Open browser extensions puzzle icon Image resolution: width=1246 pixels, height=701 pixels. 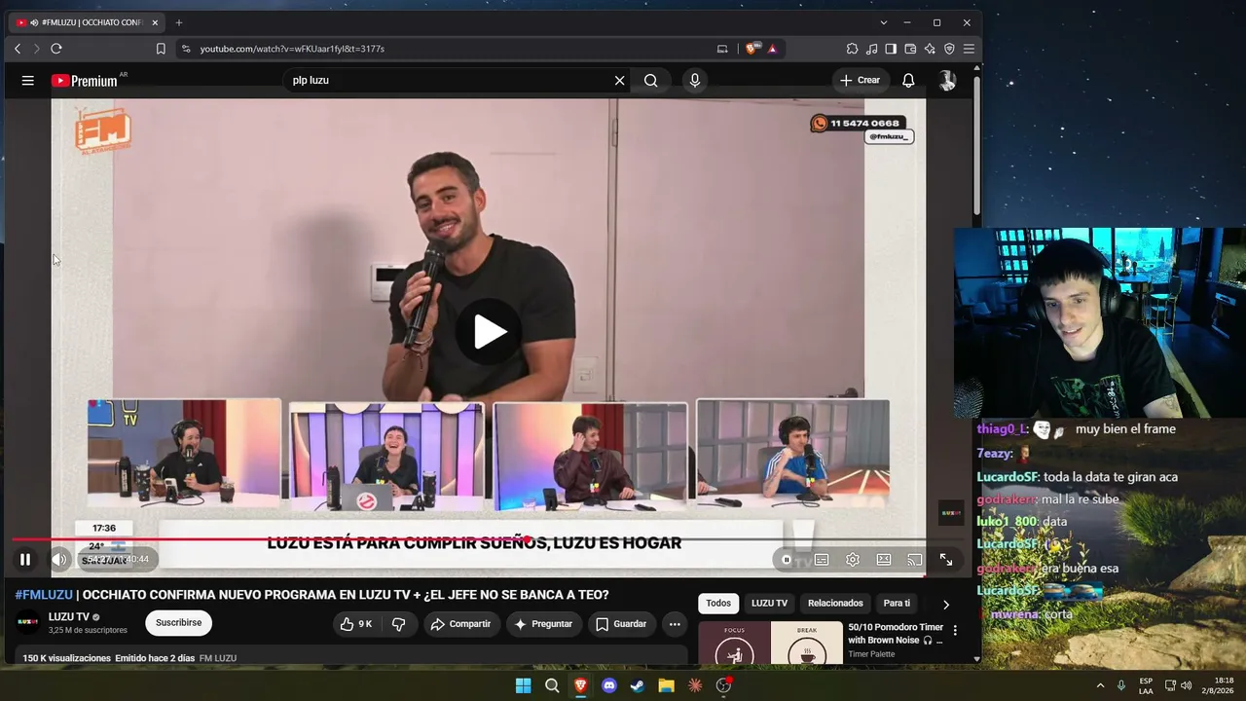pos(853,49)
